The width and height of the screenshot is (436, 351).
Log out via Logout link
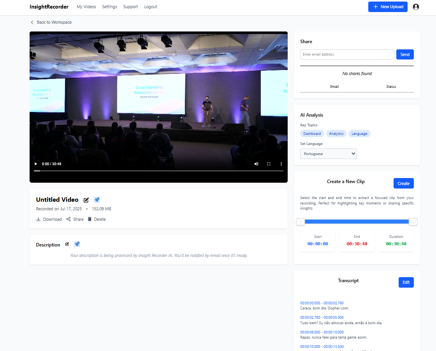pos(150,7)
